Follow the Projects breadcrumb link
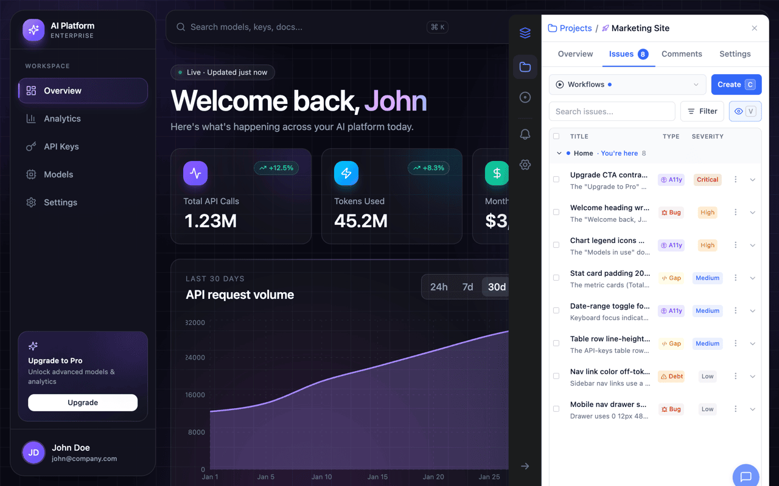Viewport: 779px width, 486px height. coord(570,28)
